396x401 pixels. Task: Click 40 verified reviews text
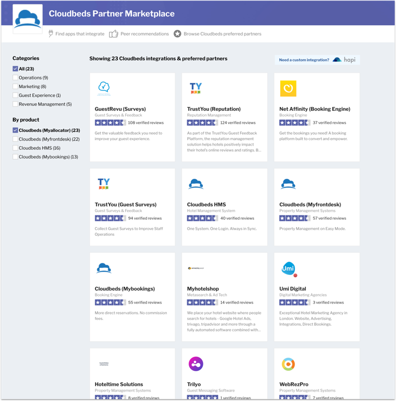click(237, 218)
